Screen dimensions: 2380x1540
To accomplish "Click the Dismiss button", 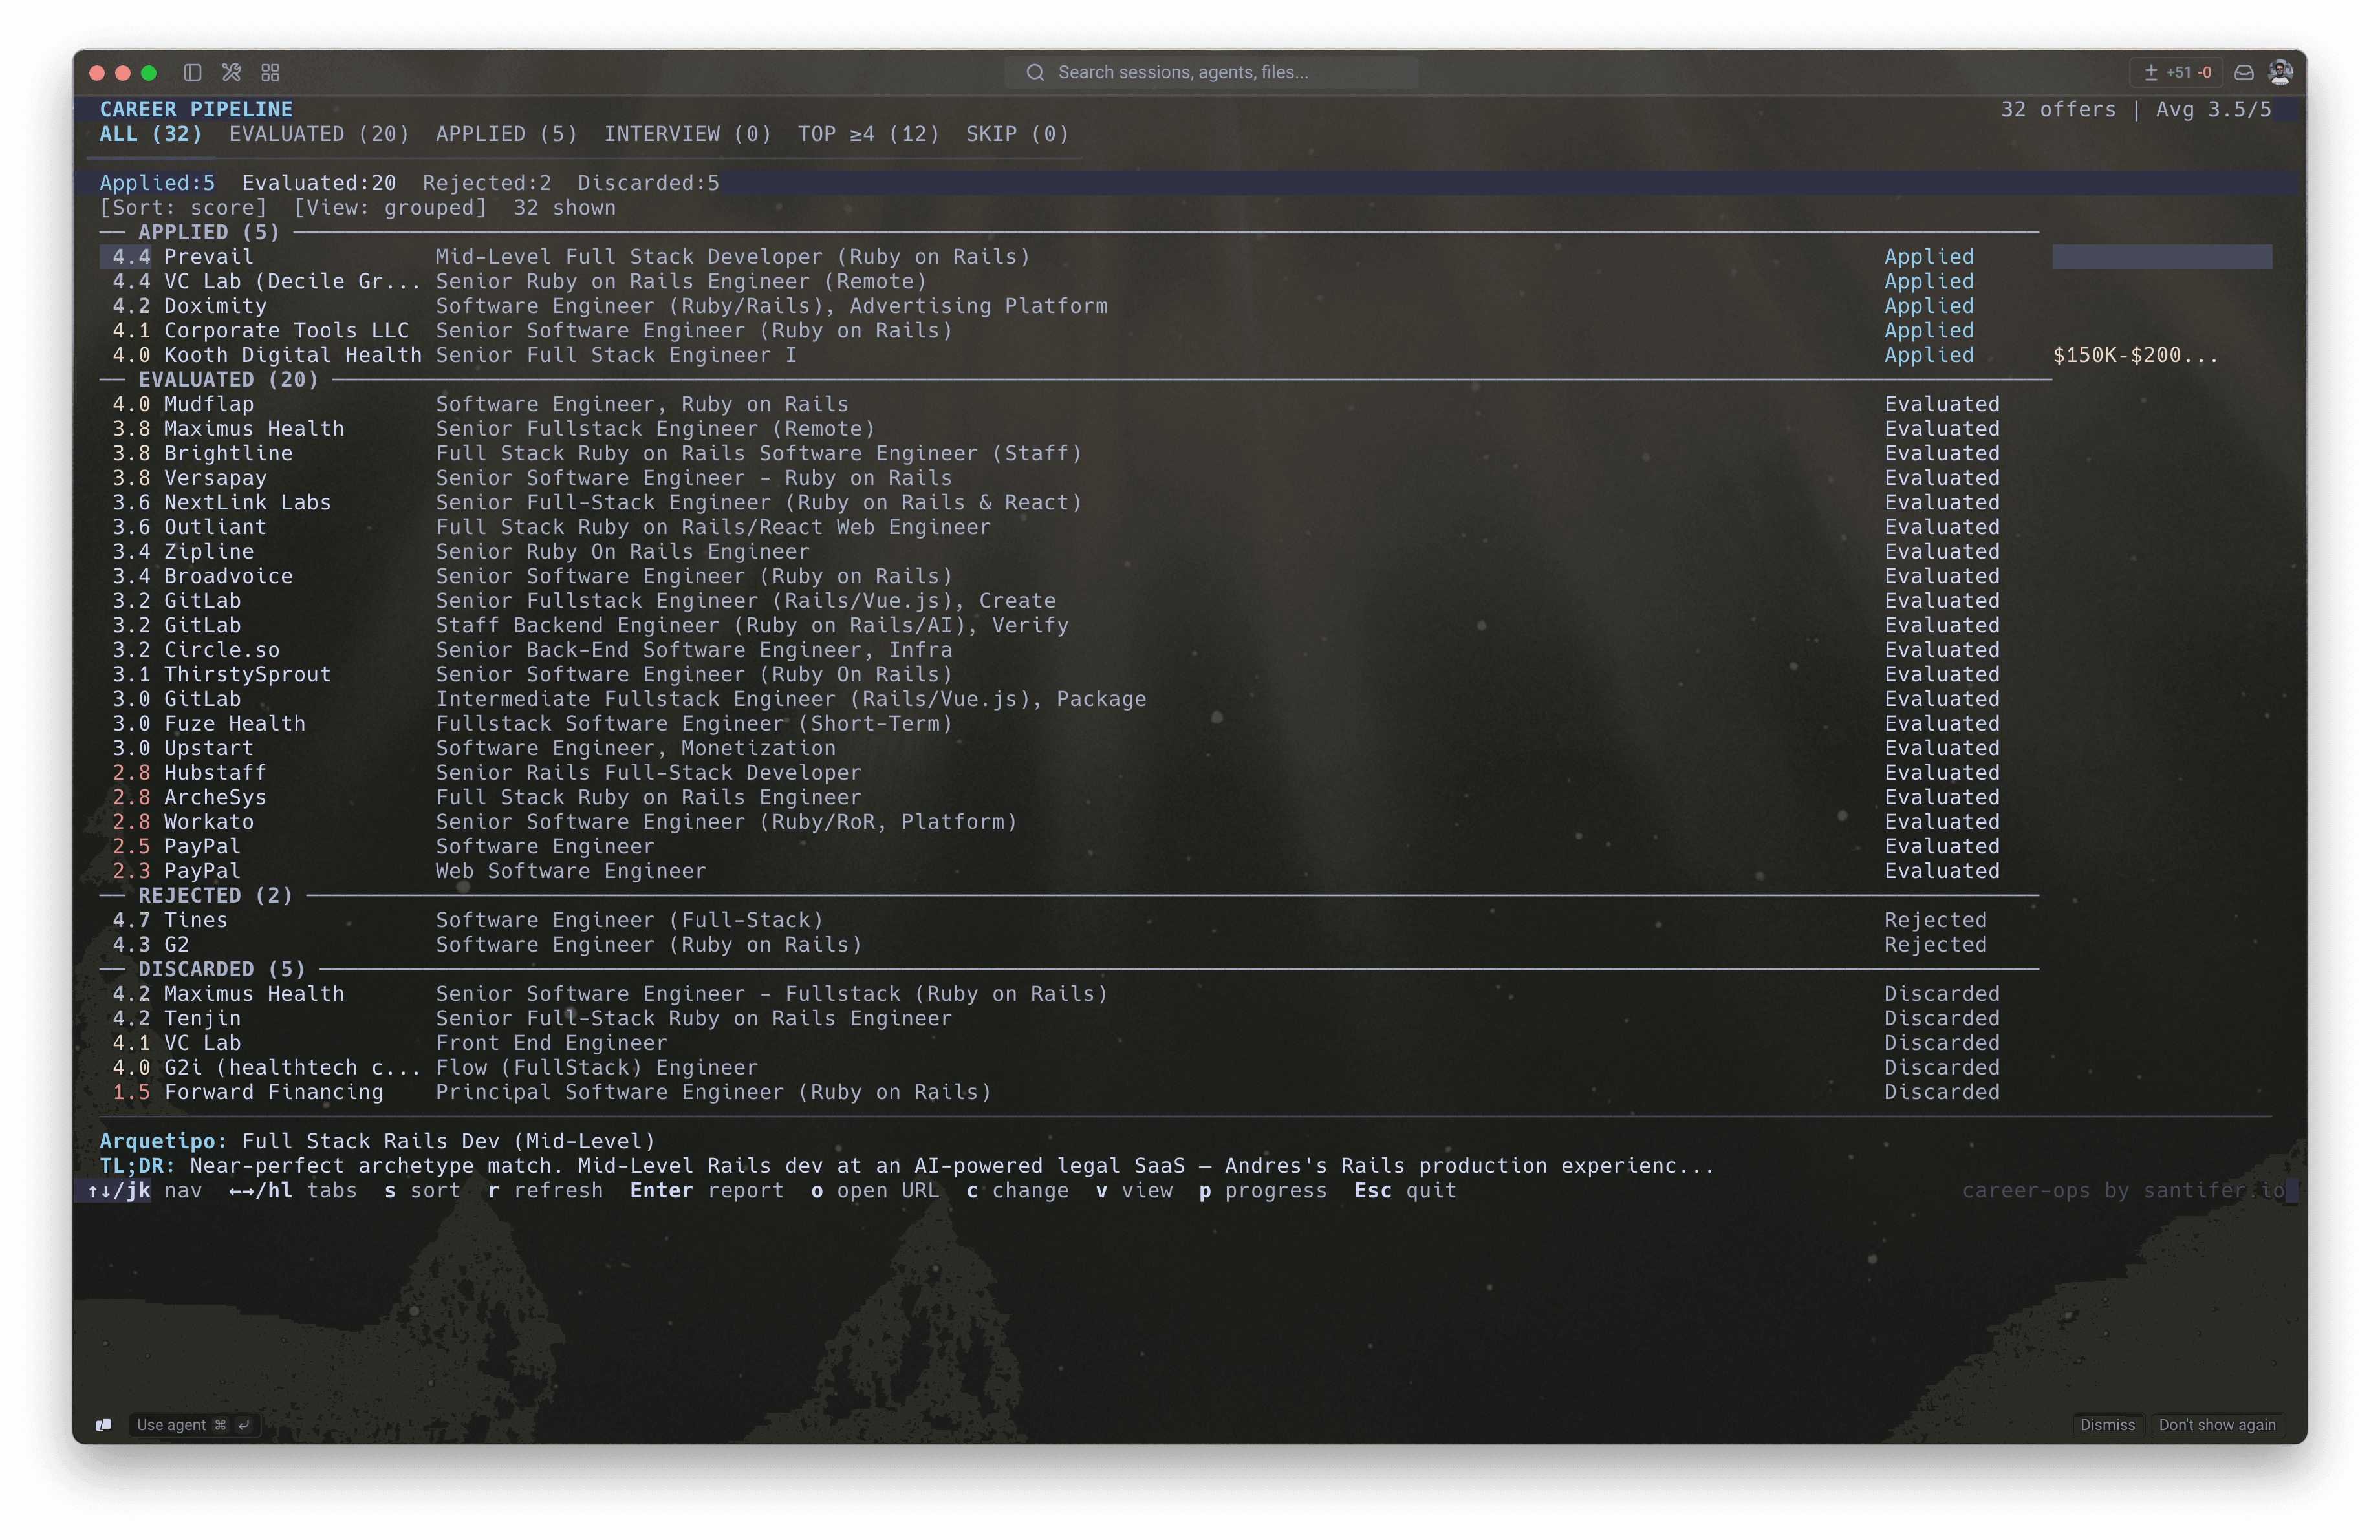I will [2107, 1425].
